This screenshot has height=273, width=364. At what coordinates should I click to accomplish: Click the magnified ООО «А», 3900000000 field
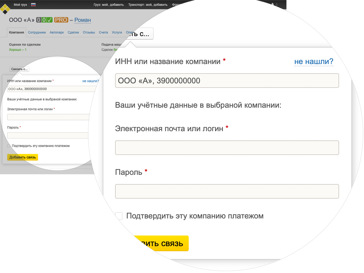(227, 81)
